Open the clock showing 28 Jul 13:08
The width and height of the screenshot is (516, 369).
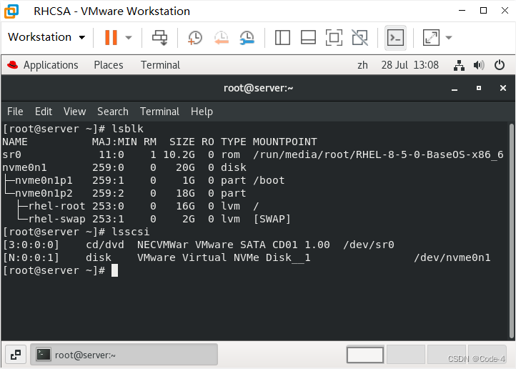[x=410, y=65]
